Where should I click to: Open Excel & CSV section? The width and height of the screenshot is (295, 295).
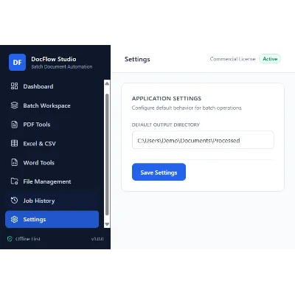(x=52, y=144)
